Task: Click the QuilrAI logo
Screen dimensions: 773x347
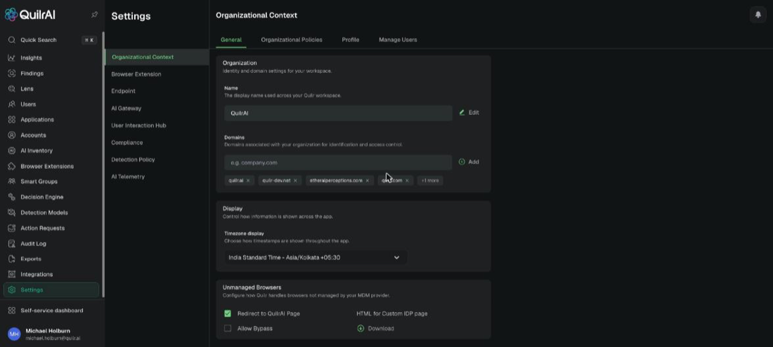Action: coord(30,15)
